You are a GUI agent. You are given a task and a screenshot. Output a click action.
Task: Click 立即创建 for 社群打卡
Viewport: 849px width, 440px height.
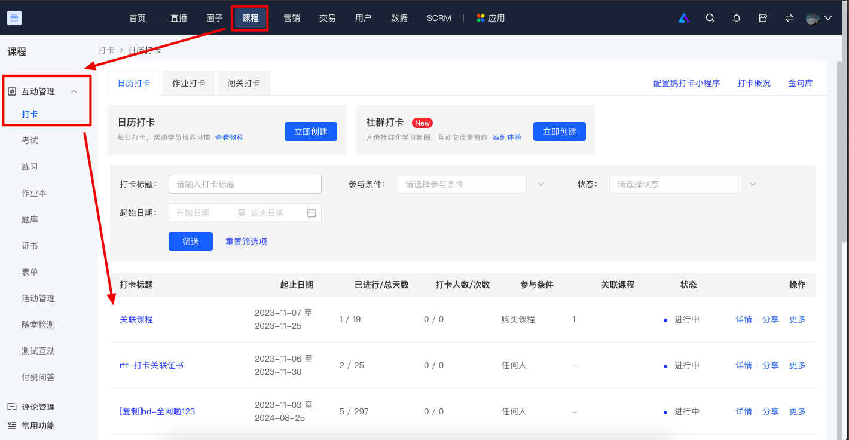(560, 132)
